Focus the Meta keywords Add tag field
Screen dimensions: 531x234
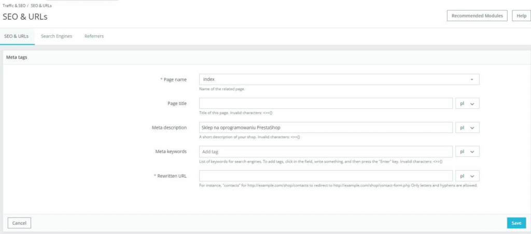pyautogui.click(x=326, y=152)
